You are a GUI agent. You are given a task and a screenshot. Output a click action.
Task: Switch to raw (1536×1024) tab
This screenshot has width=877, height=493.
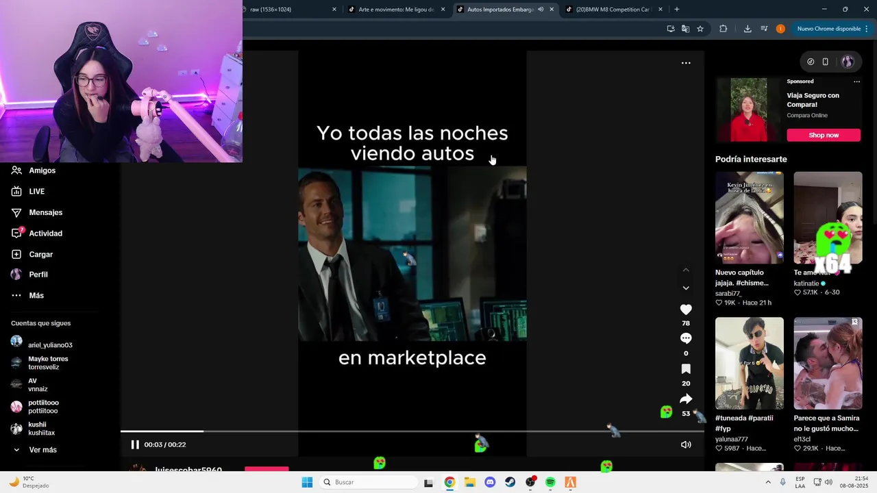pyautogui.click(x=288, y=10)
